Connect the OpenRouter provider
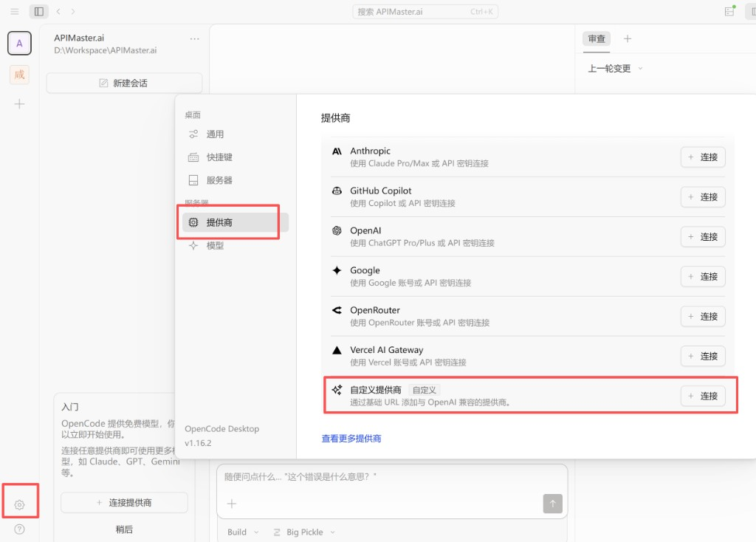The image size is (756, 542). pyautogui.click(x=703, y=316)
